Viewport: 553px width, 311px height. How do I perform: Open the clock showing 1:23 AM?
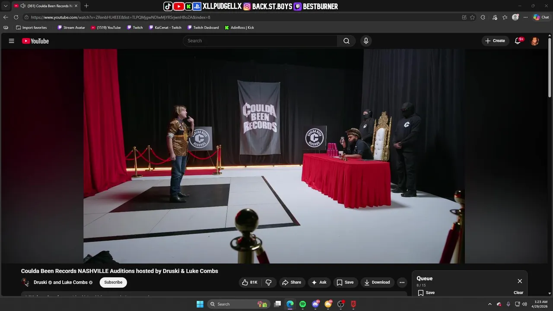540,304
